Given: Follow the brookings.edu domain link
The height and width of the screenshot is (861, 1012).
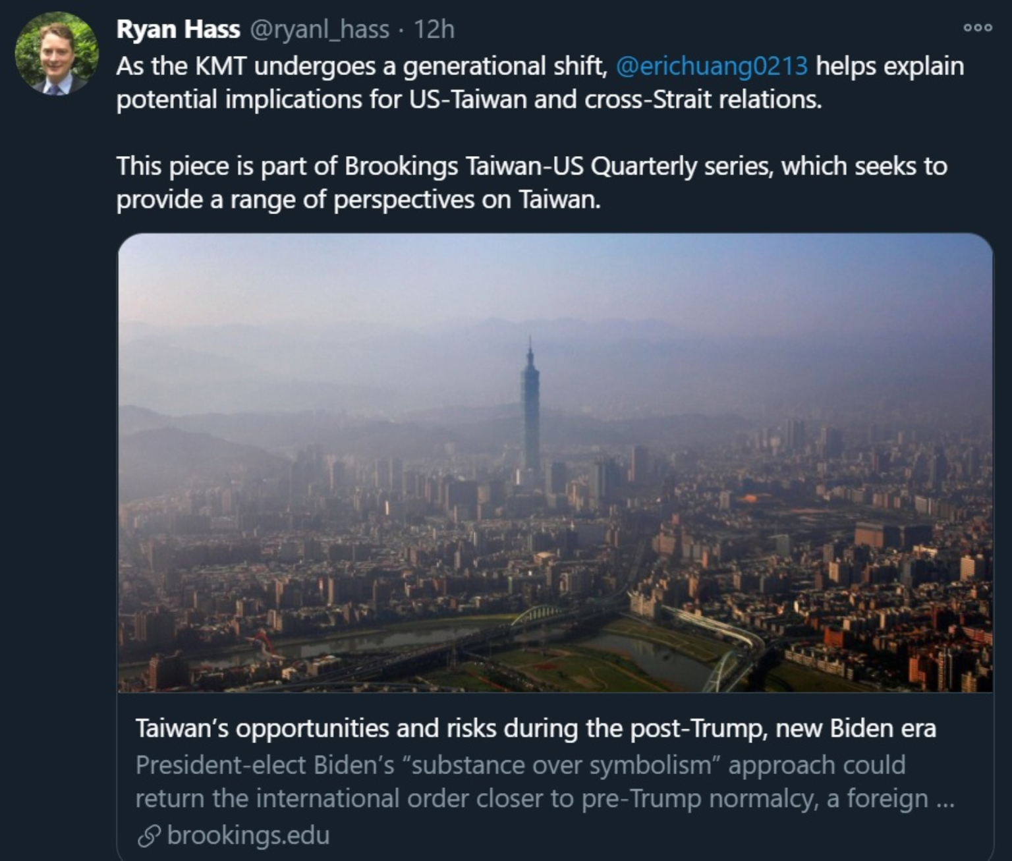Looking at the screenshot, I should tap(248, 835).
